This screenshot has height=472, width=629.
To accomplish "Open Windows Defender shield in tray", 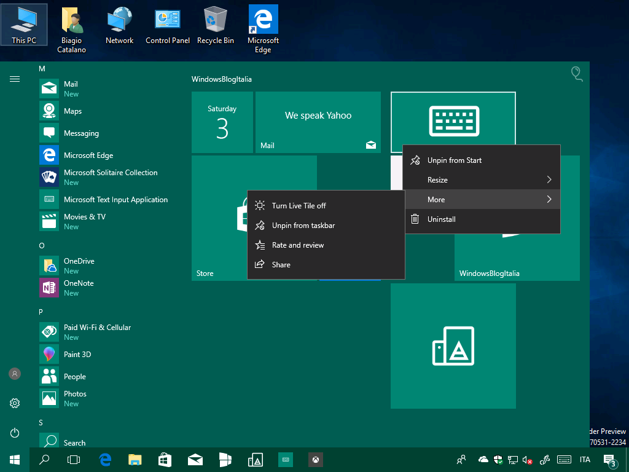I will tap(498, 460).
